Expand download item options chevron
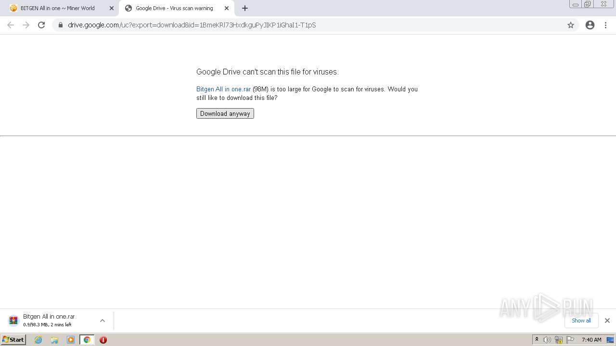The image size is (616, 346). (x=103, y=321)
